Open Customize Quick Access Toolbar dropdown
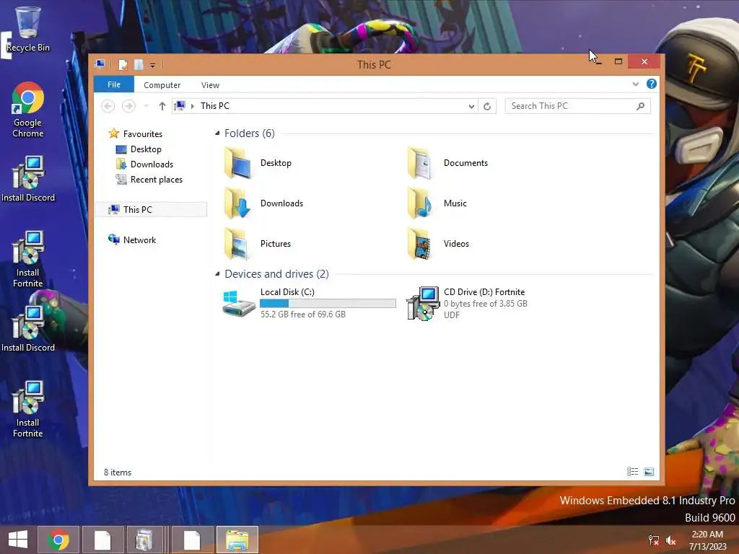 click(153, 66)
